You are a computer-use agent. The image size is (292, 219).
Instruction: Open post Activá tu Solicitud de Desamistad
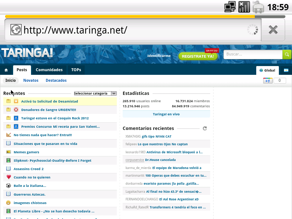pos(50,101)
